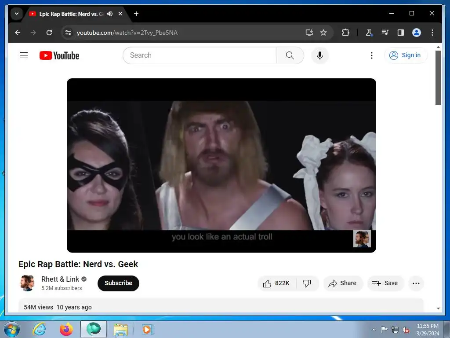Click the install app icon in address bar

click(x=309, y=33)
